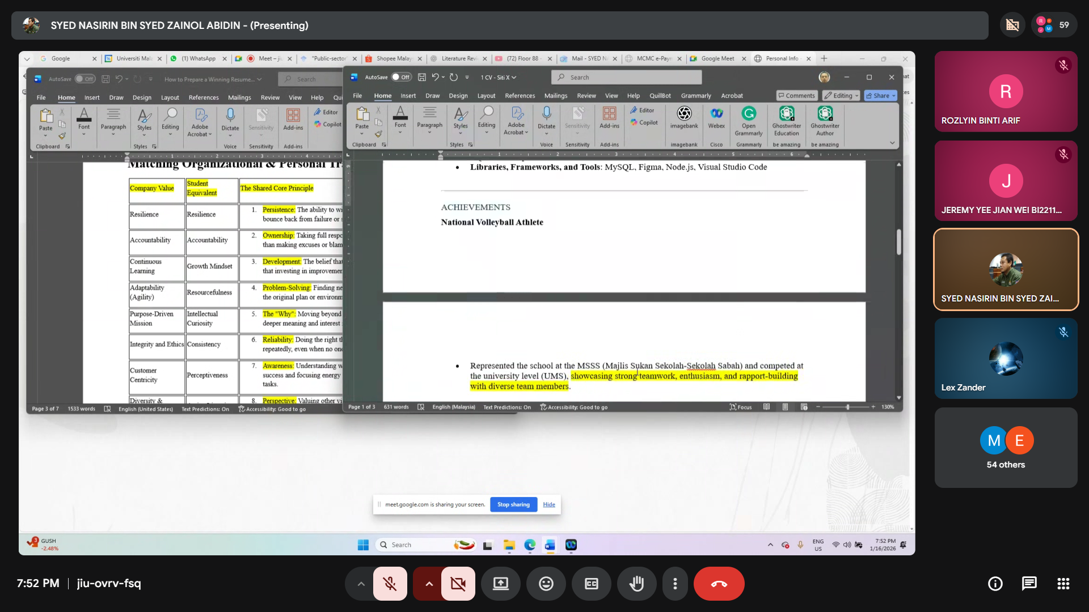Leave the call with the red hang-up button
Screen dimensions: 1089x612
[x=719, y=584]
